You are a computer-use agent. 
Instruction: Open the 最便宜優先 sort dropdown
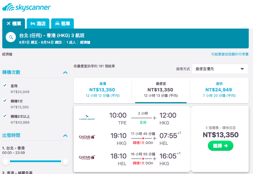point(220,69)
